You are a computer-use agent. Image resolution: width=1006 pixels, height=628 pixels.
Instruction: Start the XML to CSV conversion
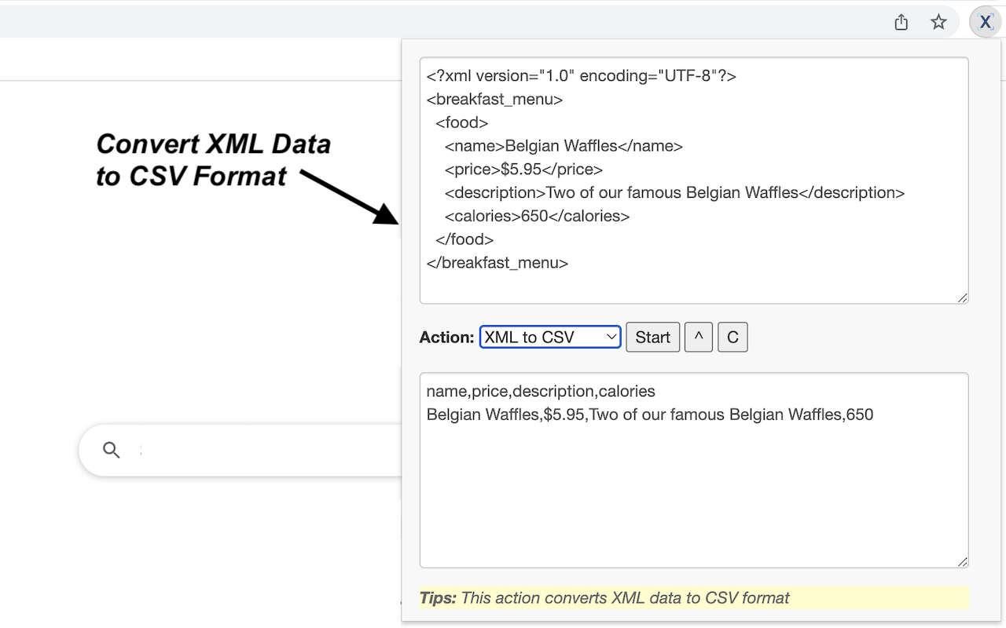653,337
